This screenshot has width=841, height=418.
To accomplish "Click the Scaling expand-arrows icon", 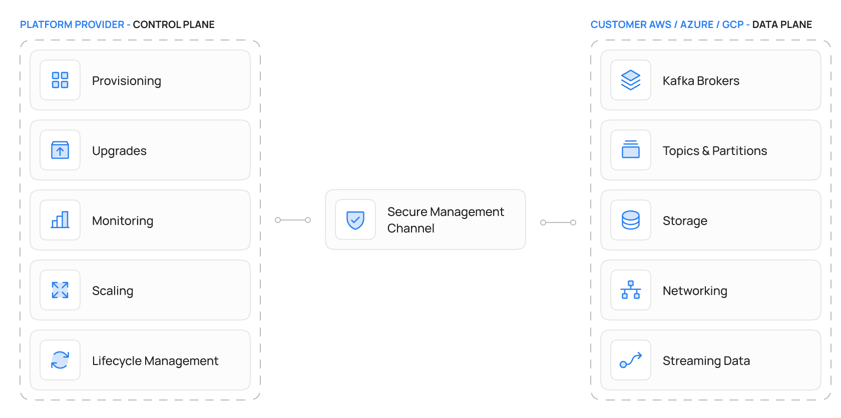I will (60, 290).
